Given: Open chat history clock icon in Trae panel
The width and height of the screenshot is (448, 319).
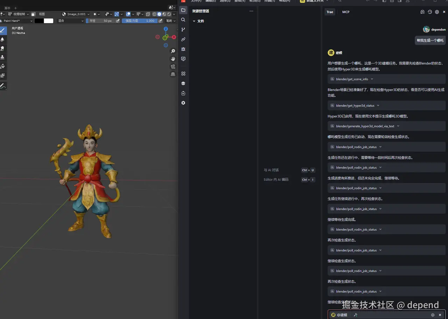Looking at the screenshot, I should click(430, 12).
